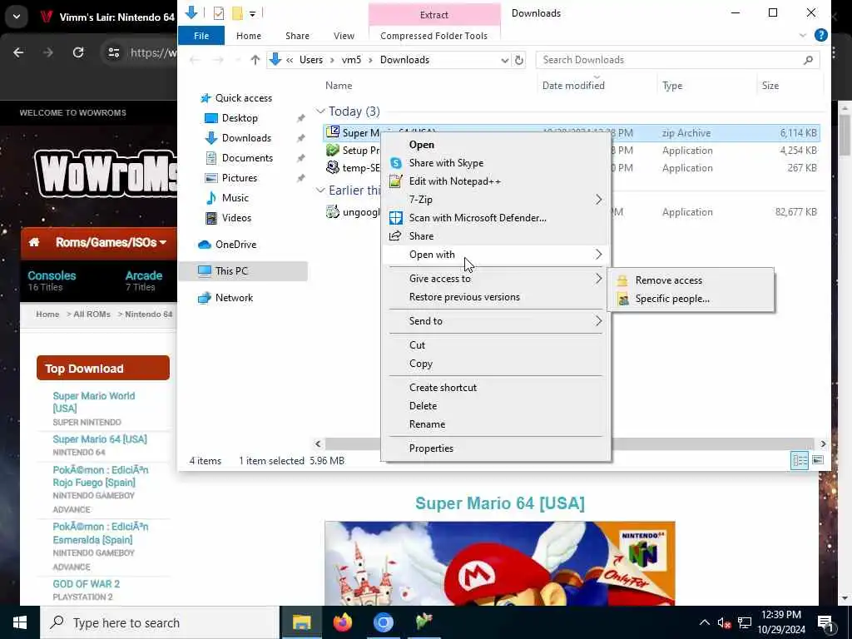Expand the 7-Zip submenu
This screenshot has width=852, height=639.
click(598, 200)
